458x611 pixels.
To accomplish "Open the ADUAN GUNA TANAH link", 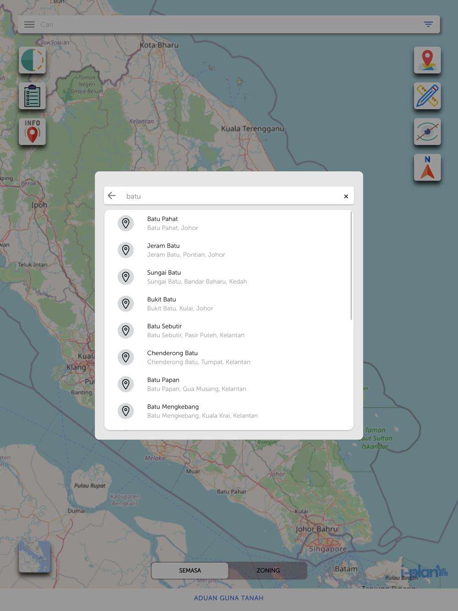I will tap(229, 598).
